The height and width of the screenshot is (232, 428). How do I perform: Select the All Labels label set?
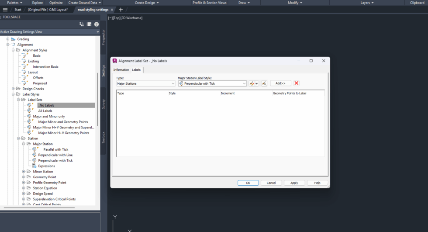click(45, 111)
